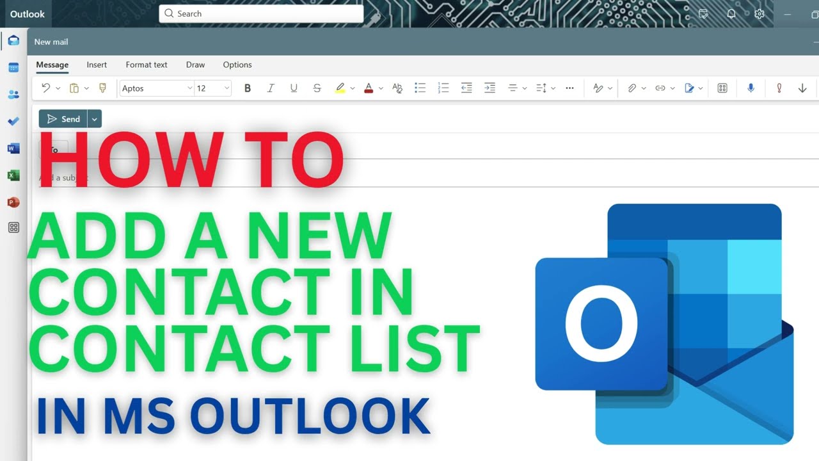Launch Word from the sidebar
The image size is (819, 461).
pos(13,149)
